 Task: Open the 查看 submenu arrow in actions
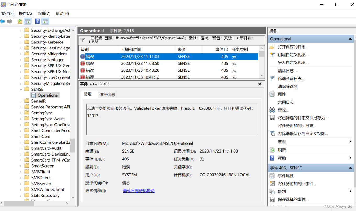350,142
